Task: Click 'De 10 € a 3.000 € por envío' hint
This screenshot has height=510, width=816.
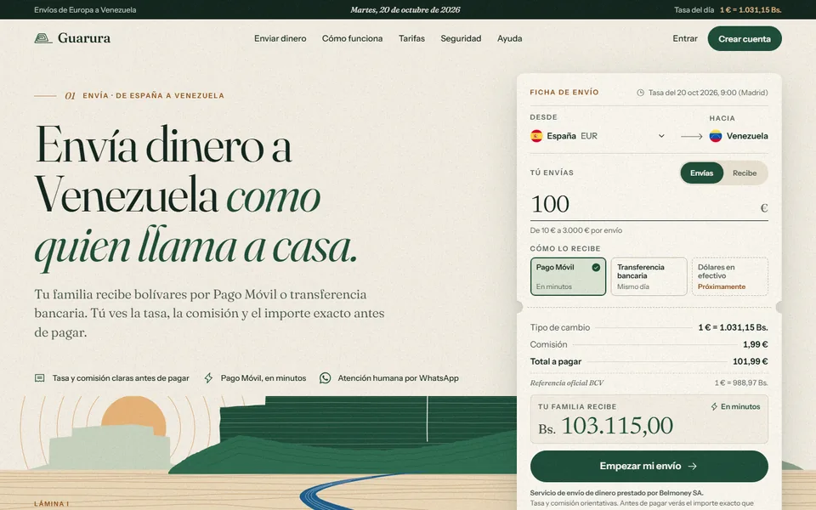Action: pyautogui.click(x=576, y=230)
